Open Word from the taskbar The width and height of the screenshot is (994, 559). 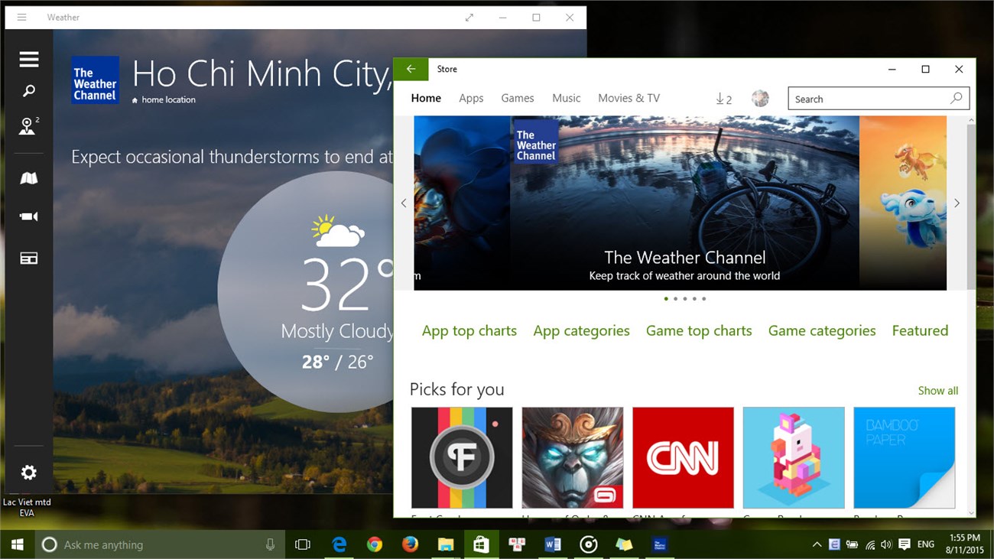click(x=552, y=544)
